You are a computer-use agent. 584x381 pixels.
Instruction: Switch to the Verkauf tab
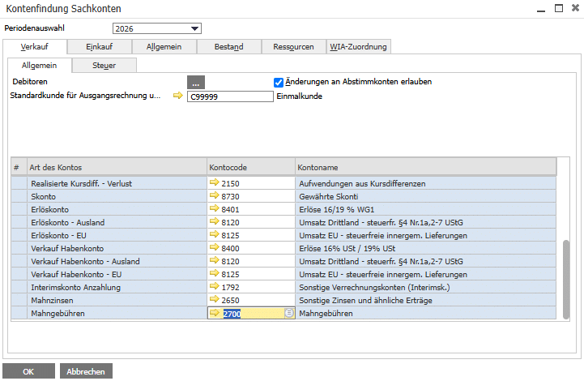click(x=35, y=46)
